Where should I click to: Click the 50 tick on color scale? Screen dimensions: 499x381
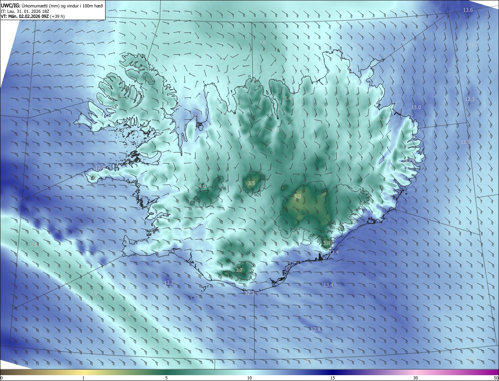tap(496, 378)
